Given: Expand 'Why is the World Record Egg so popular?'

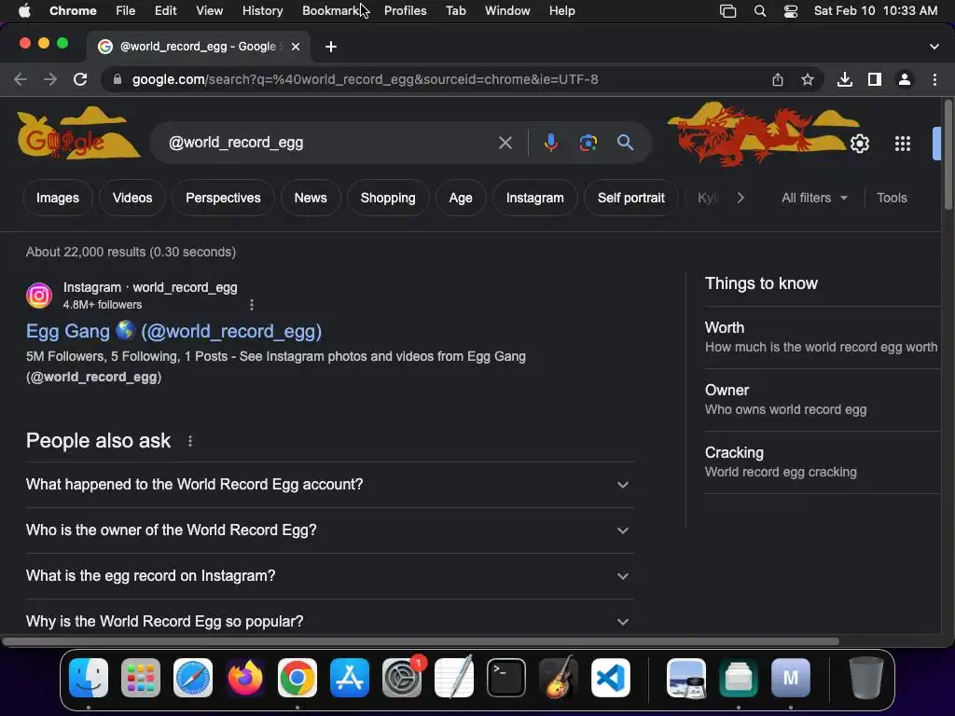Looking at the screenshot, I should tap(329, 622).
